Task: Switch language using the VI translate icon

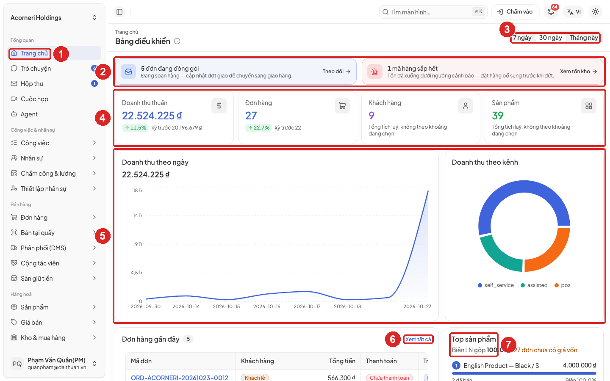Action: 574,12
